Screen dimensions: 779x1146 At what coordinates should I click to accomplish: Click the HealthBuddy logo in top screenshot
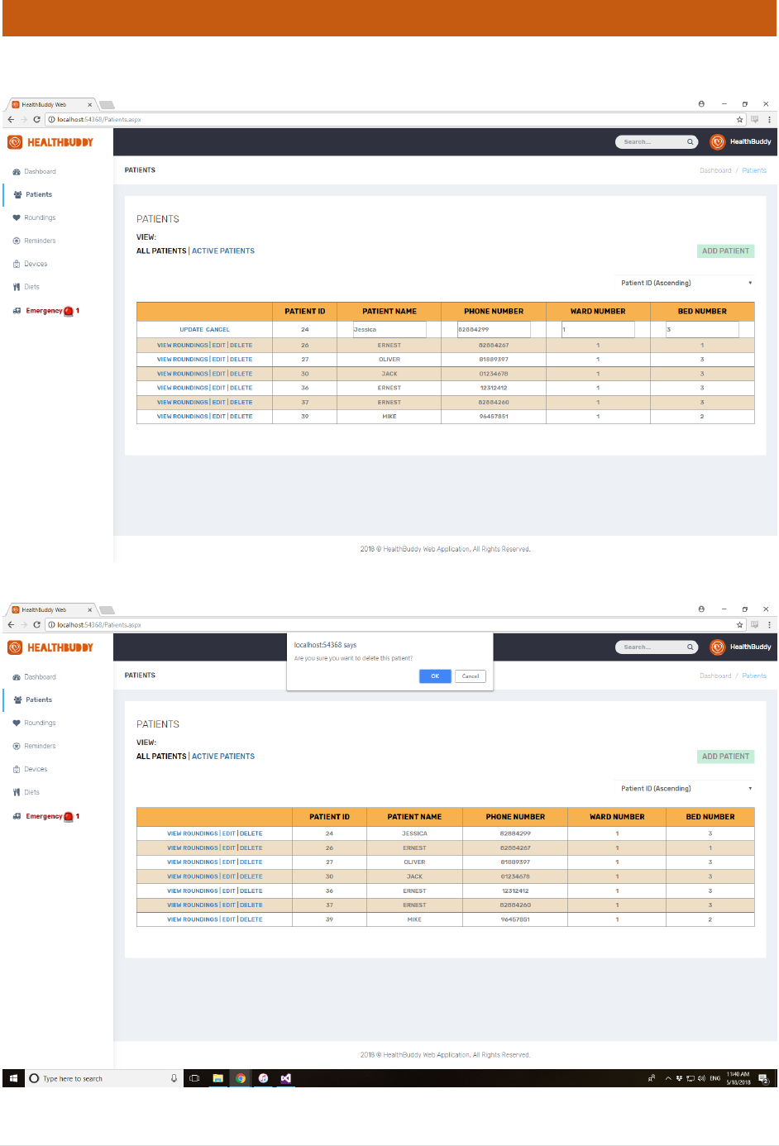50,142
